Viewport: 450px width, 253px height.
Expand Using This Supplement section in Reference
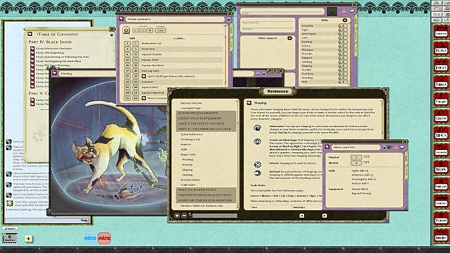(206, 118)
